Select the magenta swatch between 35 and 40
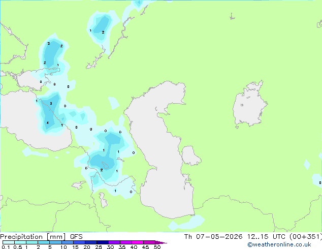 click(x=126, y=242)
